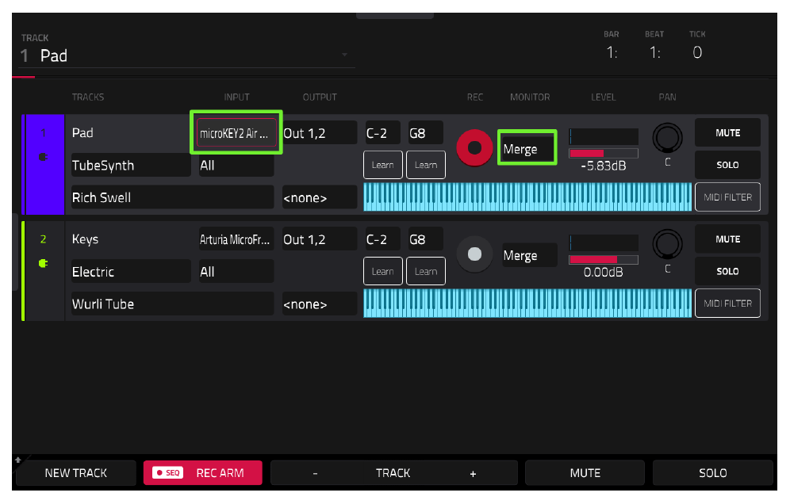Click the BAR position value

(x=612, y=52)
